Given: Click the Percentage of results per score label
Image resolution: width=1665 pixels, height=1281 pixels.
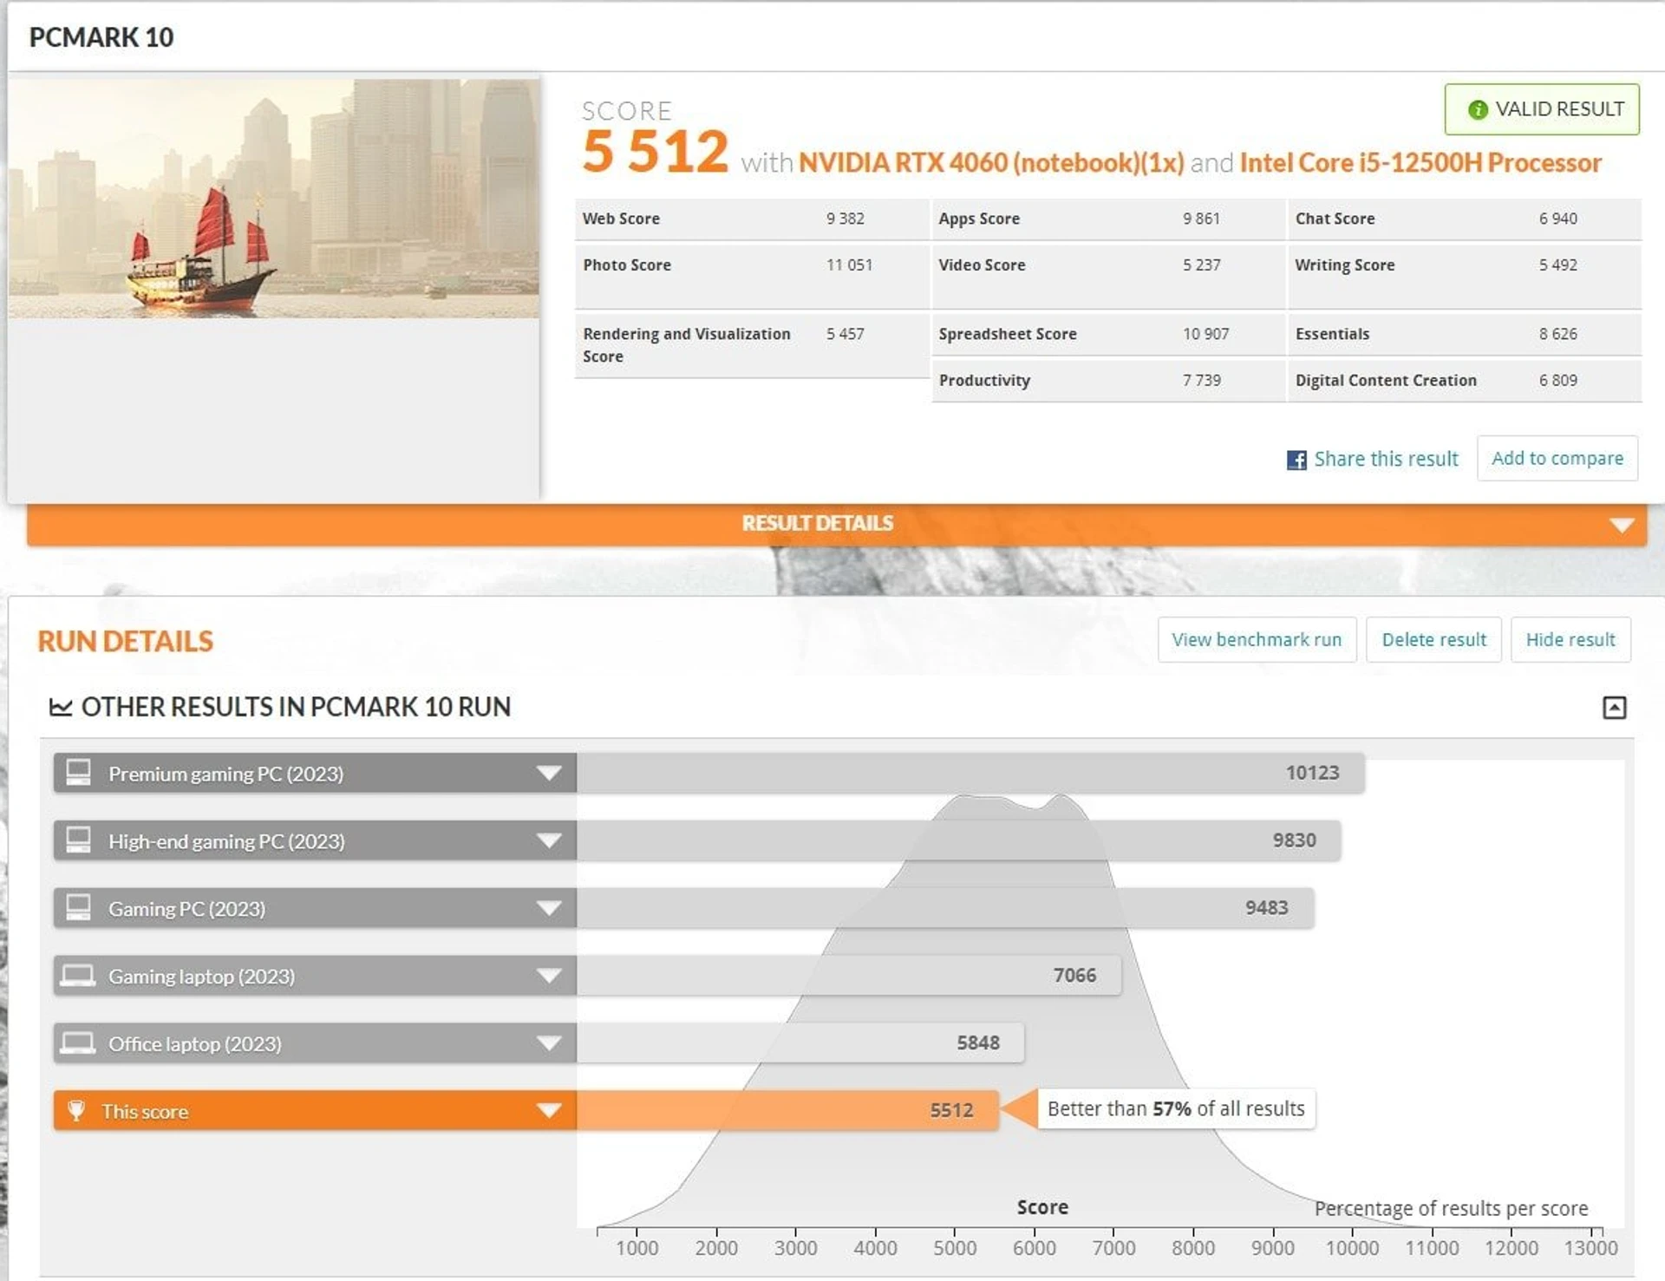Looking at the screenshot, I should click(x=1451, y=1208).
